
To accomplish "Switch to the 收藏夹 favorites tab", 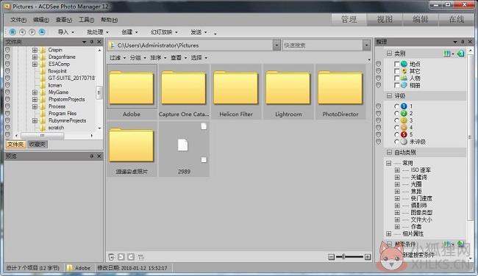I will coord(37,144).
